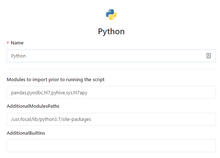
Task: Click the Python heading text
Action: [111, 31]
